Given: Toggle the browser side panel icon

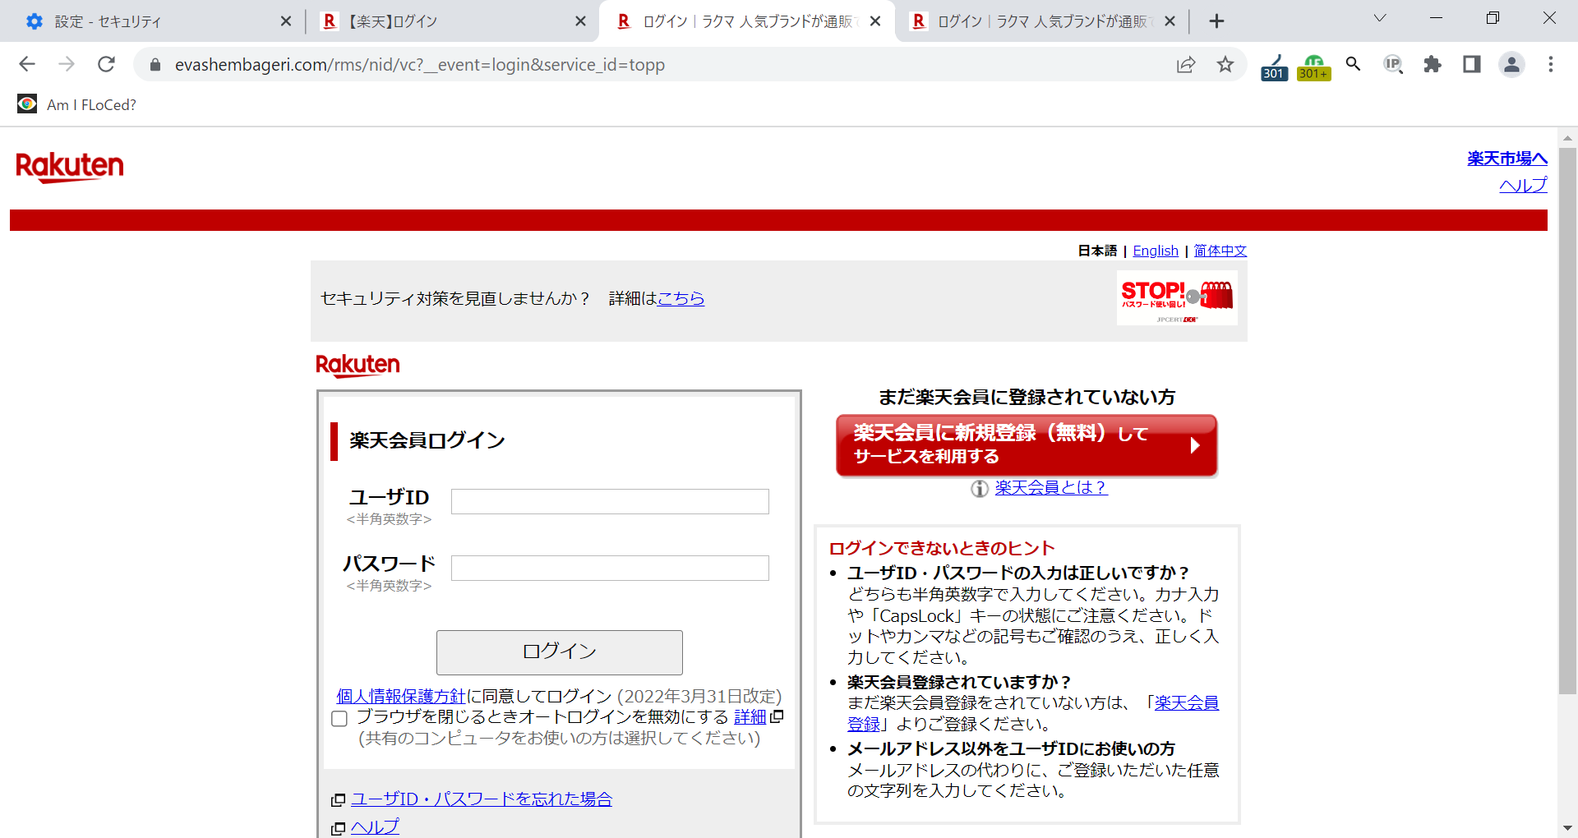Looking at the screenshot, I should click(x=1472, y=64).
